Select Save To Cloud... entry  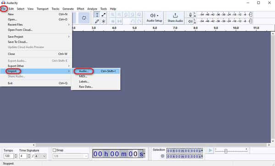(x=36, y=42)
